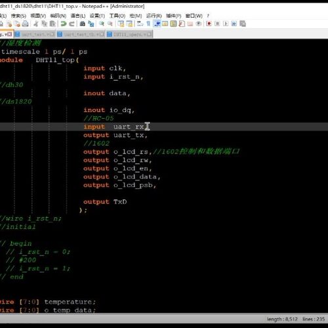This screenshot has height=328, width=328.
Task: Toggle the Indent Guide toolbar icon
Action: tap(157, 24)
